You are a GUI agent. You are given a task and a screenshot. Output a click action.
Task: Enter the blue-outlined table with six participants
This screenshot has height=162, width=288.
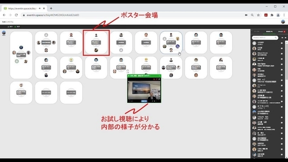point(171,43)
